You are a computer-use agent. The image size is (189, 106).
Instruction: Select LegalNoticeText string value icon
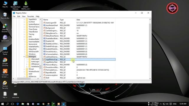click(44, 62)
